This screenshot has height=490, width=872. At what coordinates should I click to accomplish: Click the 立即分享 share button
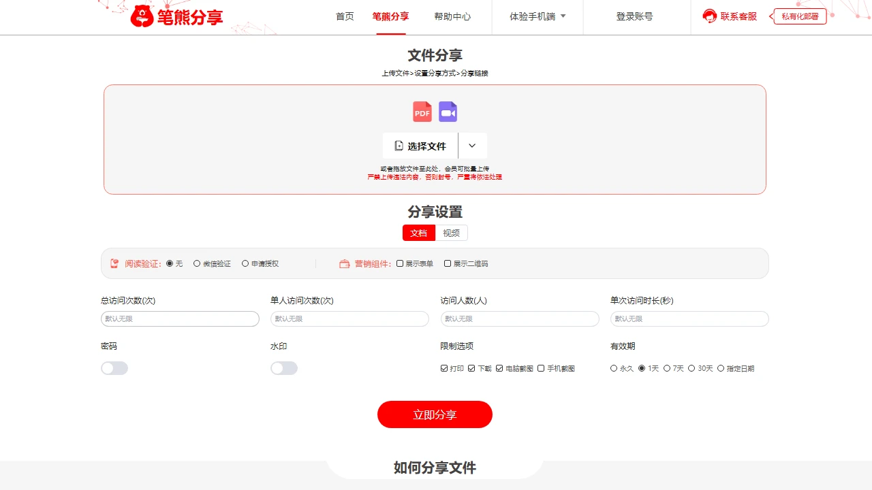coord(435,414)
